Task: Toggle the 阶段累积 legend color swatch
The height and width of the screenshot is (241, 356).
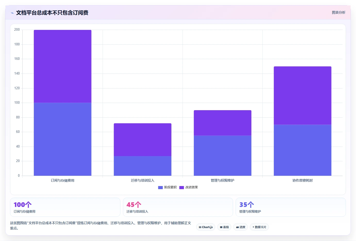Action: [x=160, y=188]
